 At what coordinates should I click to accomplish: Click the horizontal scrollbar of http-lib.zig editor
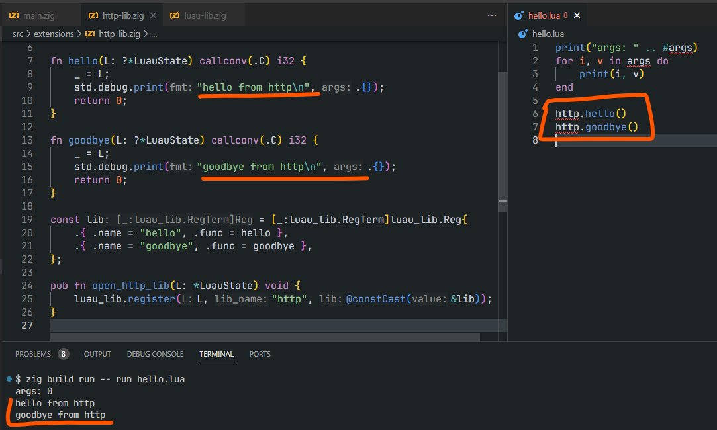pyautogui.click(x=265, y=337)
